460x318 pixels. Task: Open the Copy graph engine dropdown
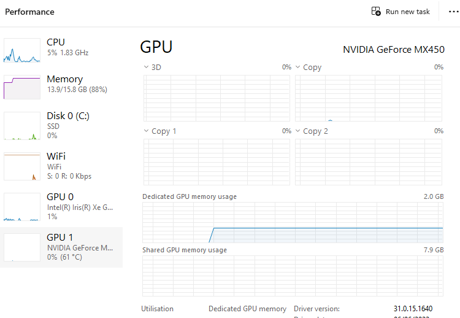click(x=299, y=67)
